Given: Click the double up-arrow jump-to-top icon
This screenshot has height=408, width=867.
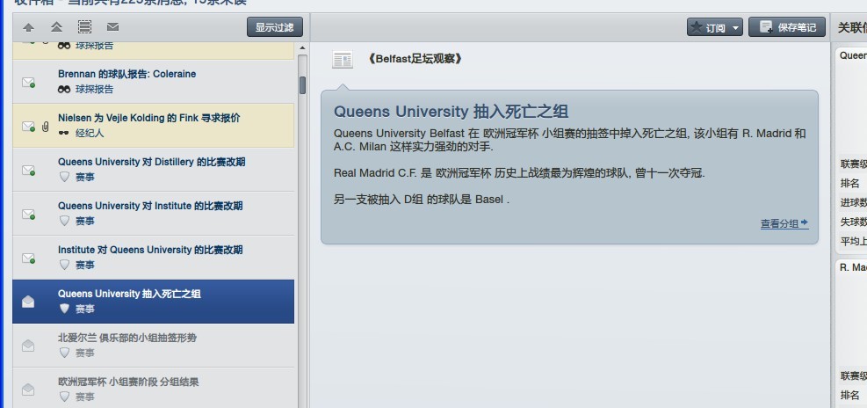Looking at the screenshot, I should click(56, 27).
